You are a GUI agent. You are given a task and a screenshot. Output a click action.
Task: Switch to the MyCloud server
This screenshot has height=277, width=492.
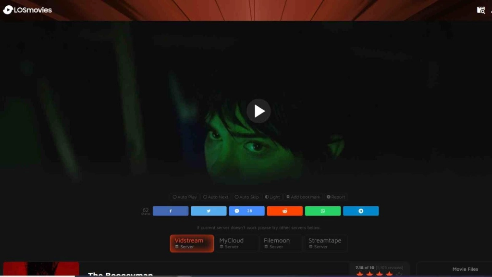point(236,243)
